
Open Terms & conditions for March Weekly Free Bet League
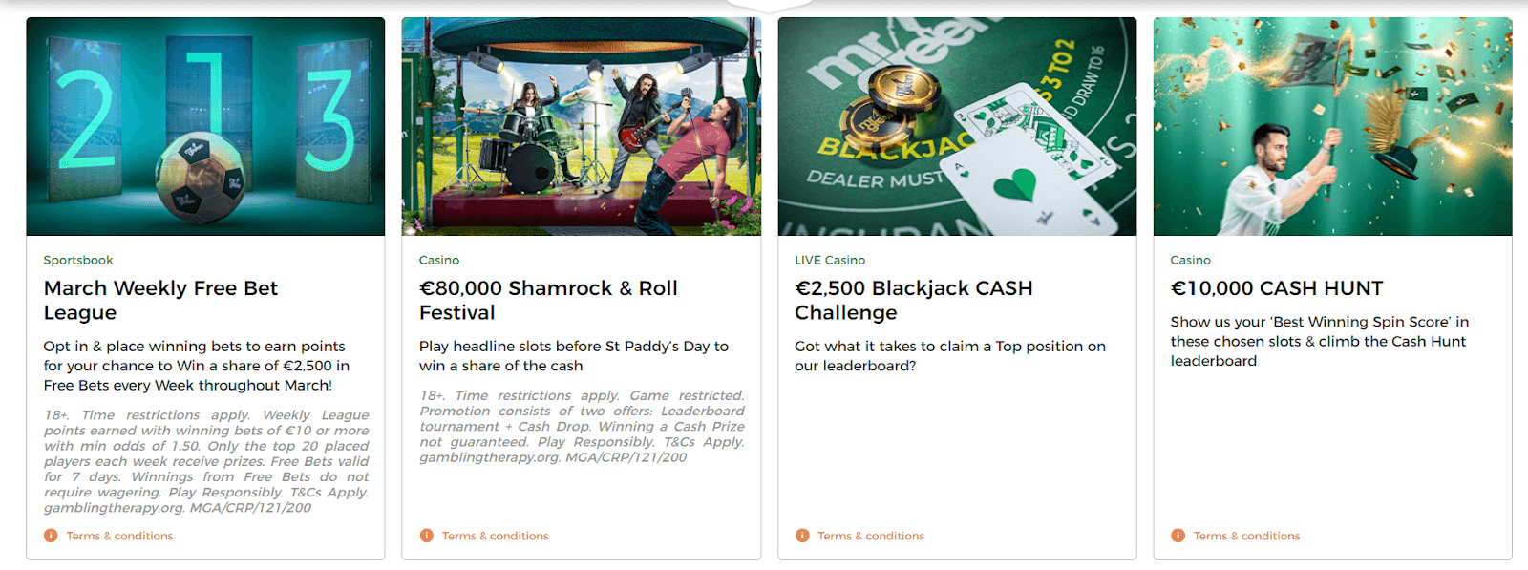point(119,536)
